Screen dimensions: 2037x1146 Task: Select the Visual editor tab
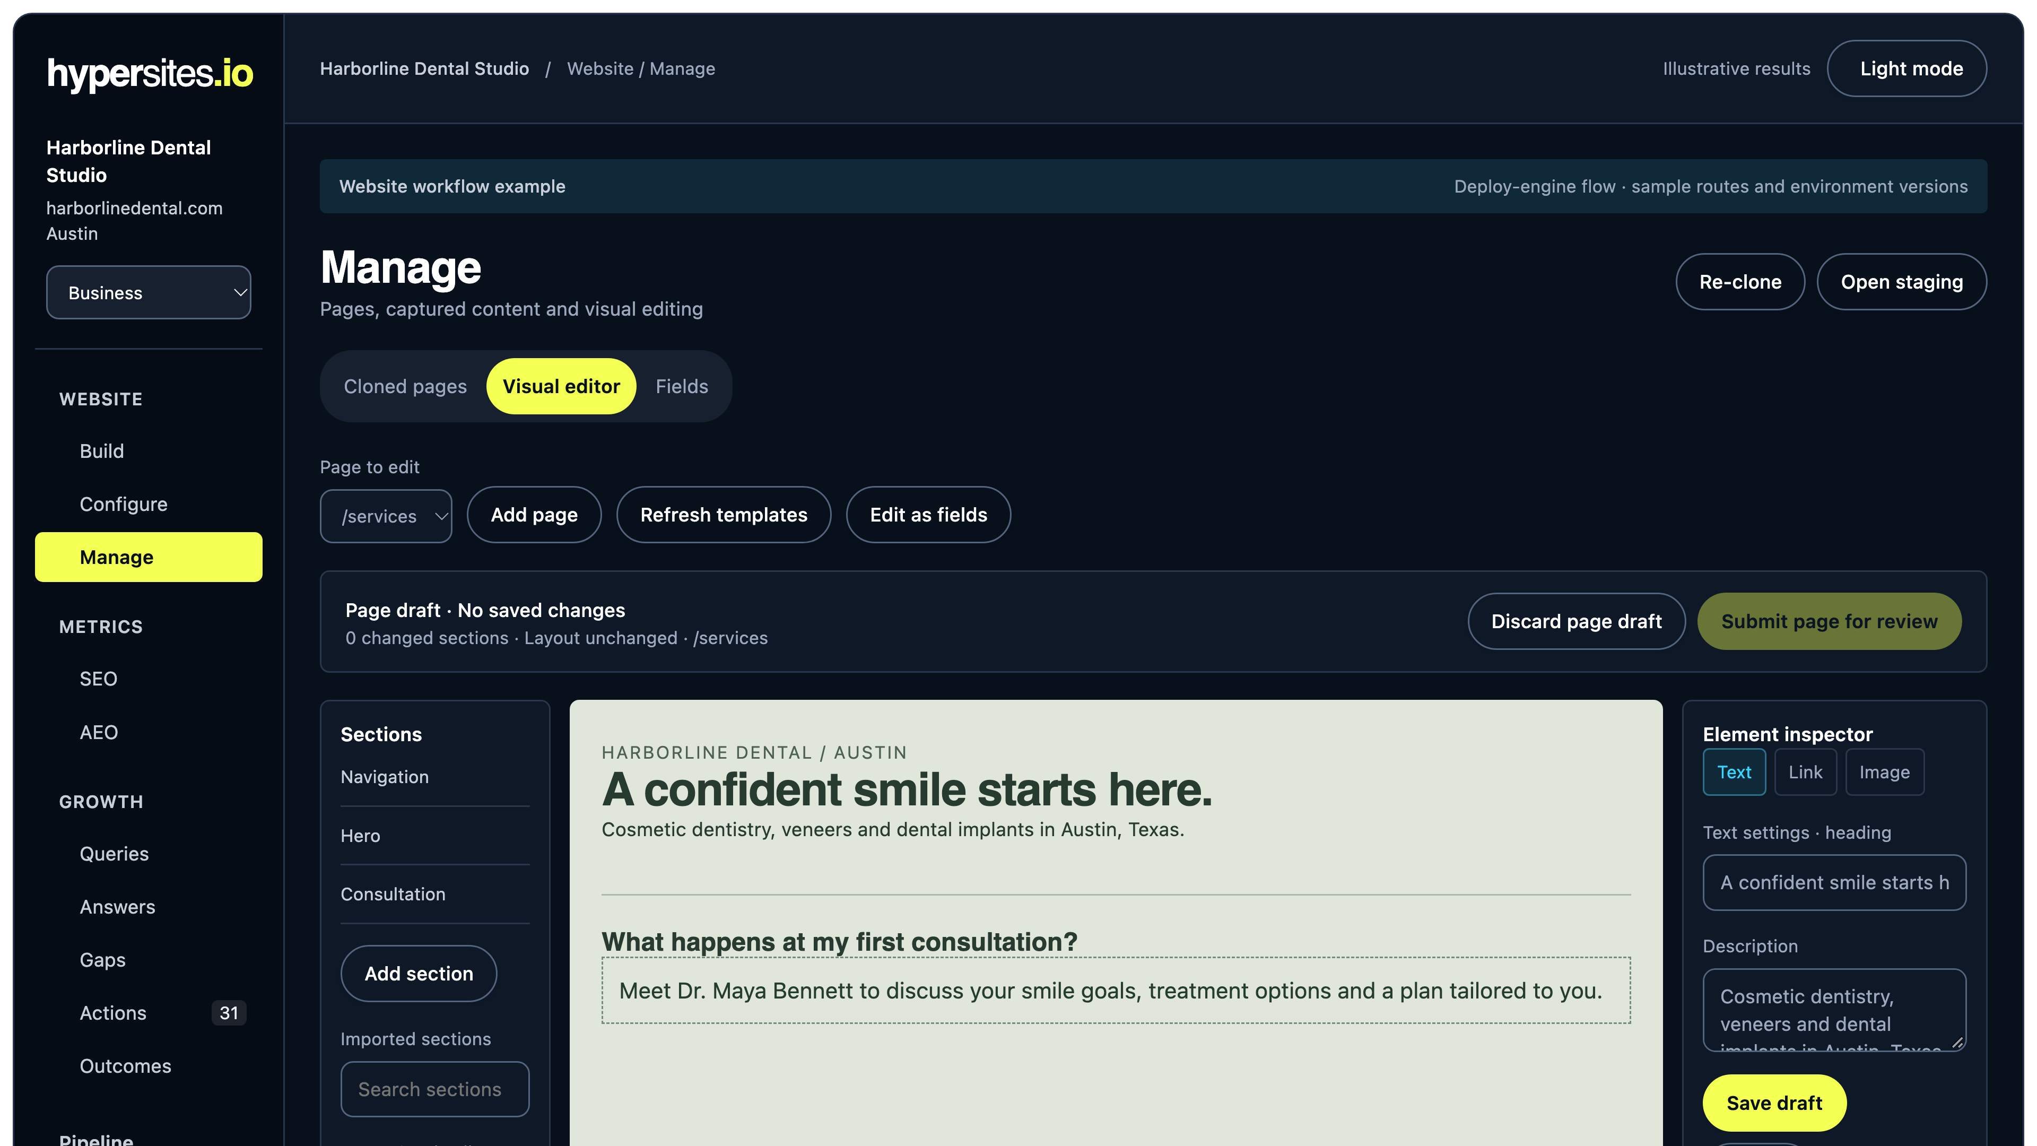(561, 386)
